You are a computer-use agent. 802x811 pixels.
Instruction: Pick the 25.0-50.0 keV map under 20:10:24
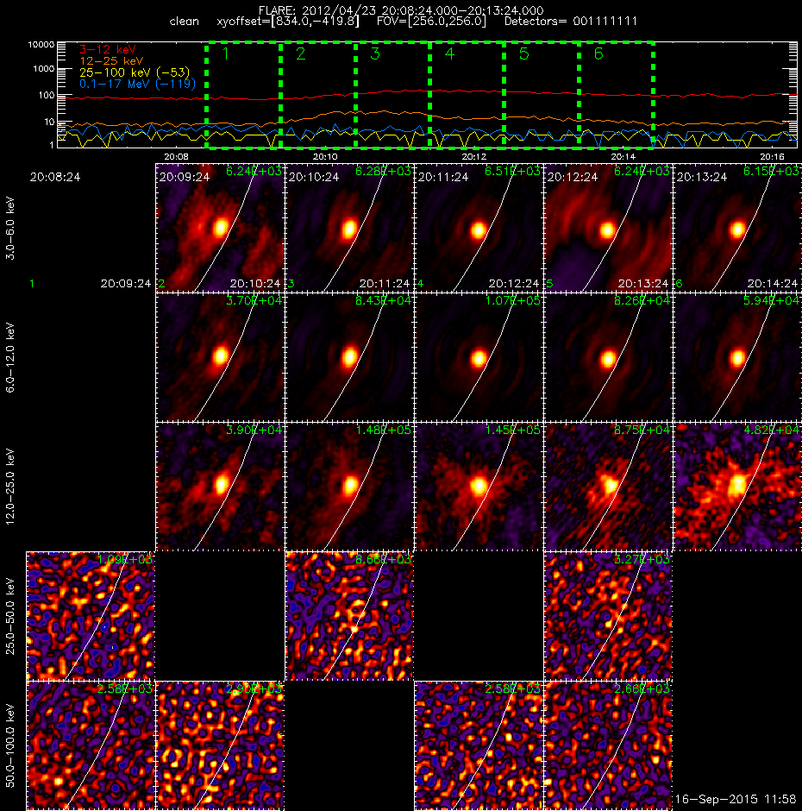pyautogui.click(x=349, y=616)
